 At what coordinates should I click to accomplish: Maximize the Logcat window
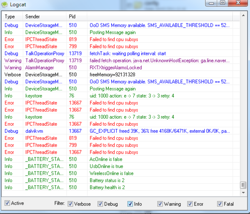coord(222,3)
